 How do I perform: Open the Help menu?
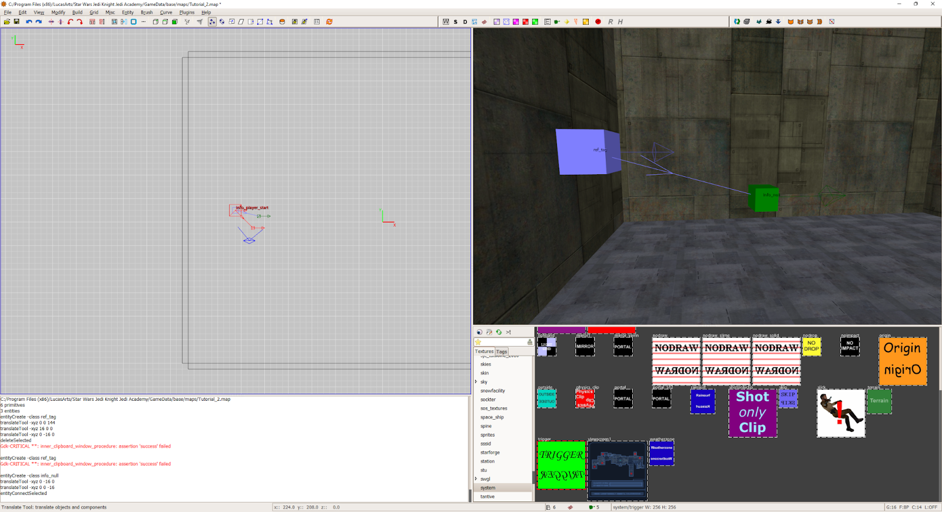pyautogui.click(x=206, y=12)
